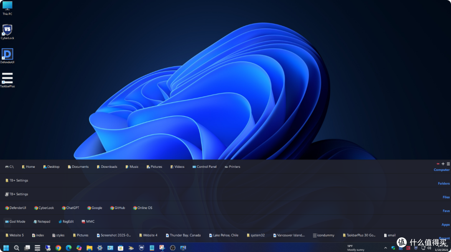The width and height of the screenshot is (451, 252).
Task: Open recent item Website 5
Action: click(14, 235)
